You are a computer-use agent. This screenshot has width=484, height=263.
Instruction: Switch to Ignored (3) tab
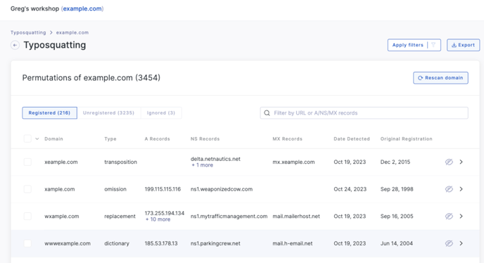161,113
